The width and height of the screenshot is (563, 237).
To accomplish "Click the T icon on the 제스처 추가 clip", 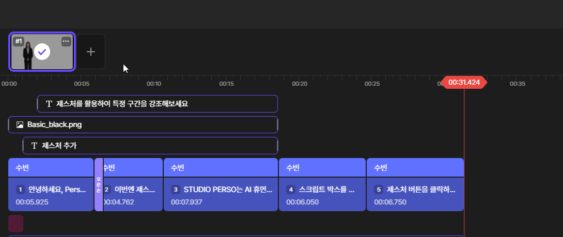I will (x=35, y=146).
